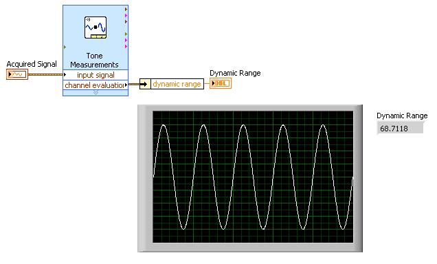This screenshot has width=437, height=264.
Task: Click the Dynamic Range label above DBL terminal
Action: pyautogui.click(x=235, y=73)
